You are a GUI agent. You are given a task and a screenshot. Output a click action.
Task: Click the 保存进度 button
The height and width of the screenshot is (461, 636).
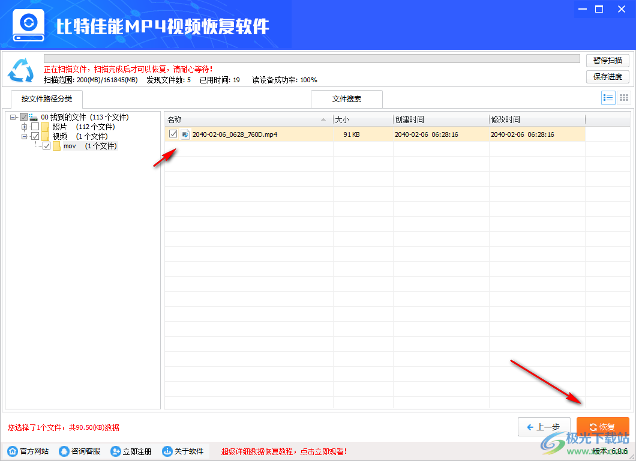[608, 77]
